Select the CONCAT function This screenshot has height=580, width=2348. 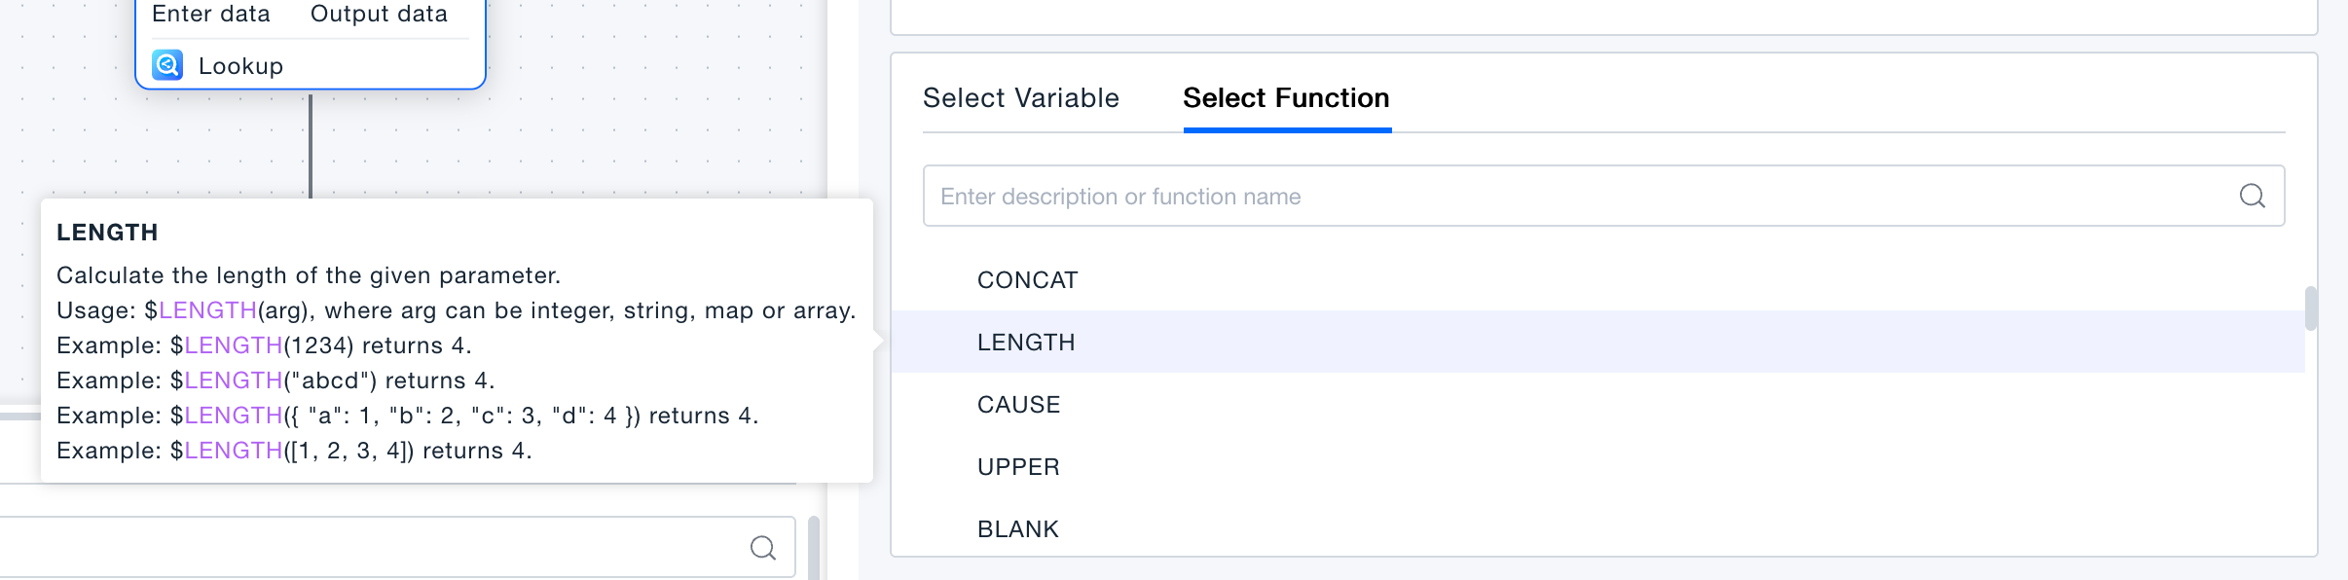1026,279
